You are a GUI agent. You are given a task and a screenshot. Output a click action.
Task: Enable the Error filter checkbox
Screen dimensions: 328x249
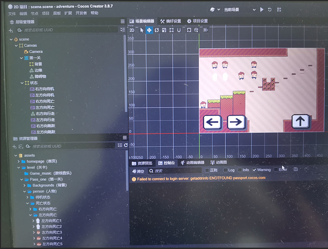click(x=276, y=169)
